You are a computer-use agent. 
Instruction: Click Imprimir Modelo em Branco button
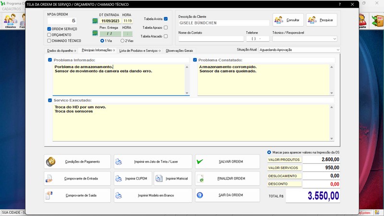click(x=153, y=195)
